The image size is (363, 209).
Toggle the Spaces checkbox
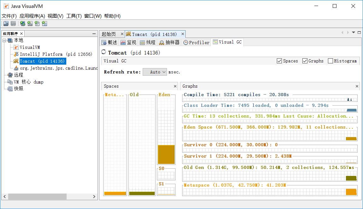279,61
